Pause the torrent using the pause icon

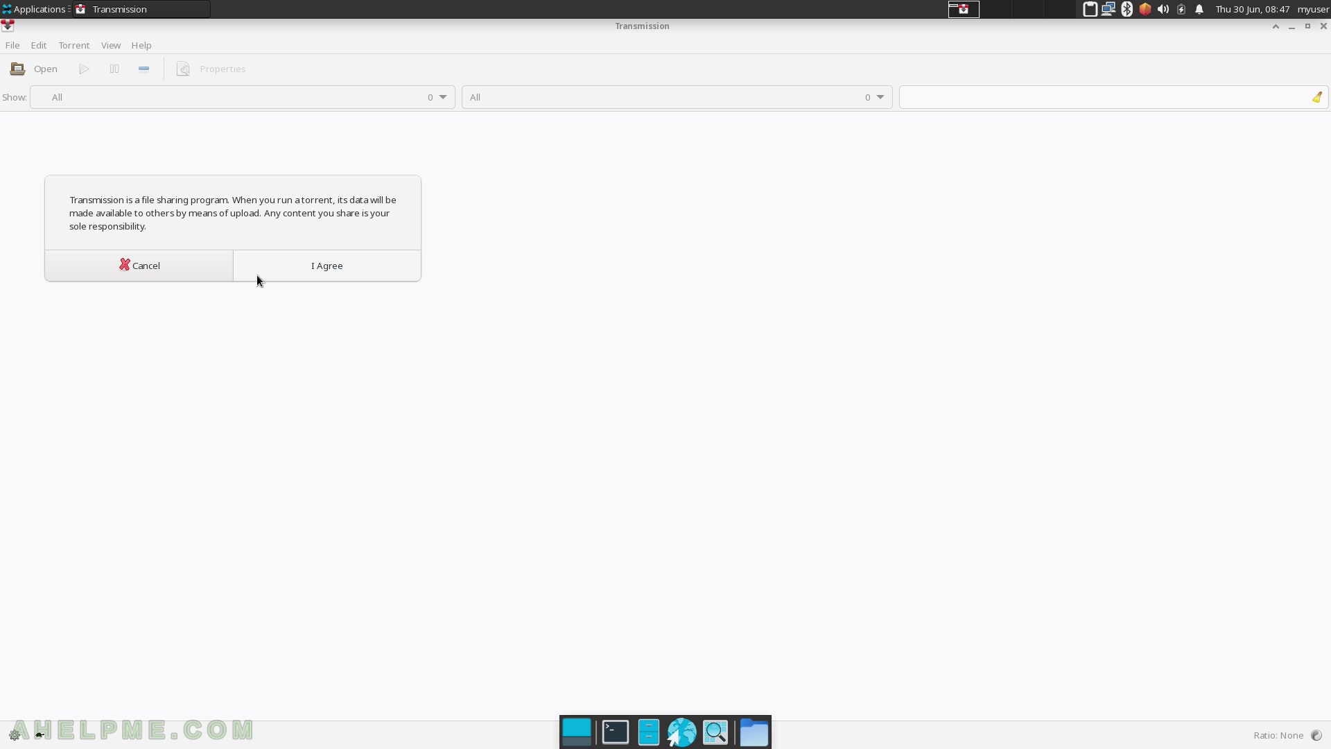tap(114, 69)
